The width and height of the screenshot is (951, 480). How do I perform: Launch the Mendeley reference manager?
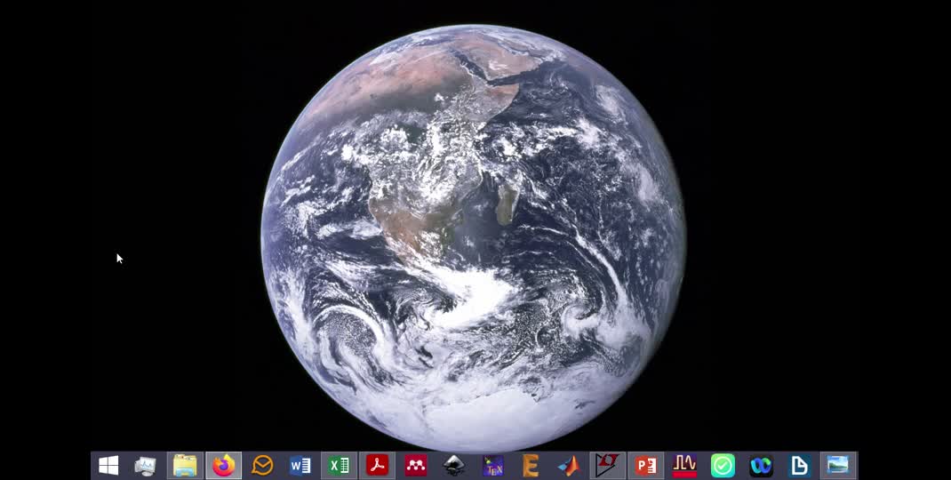coord(416,466)
